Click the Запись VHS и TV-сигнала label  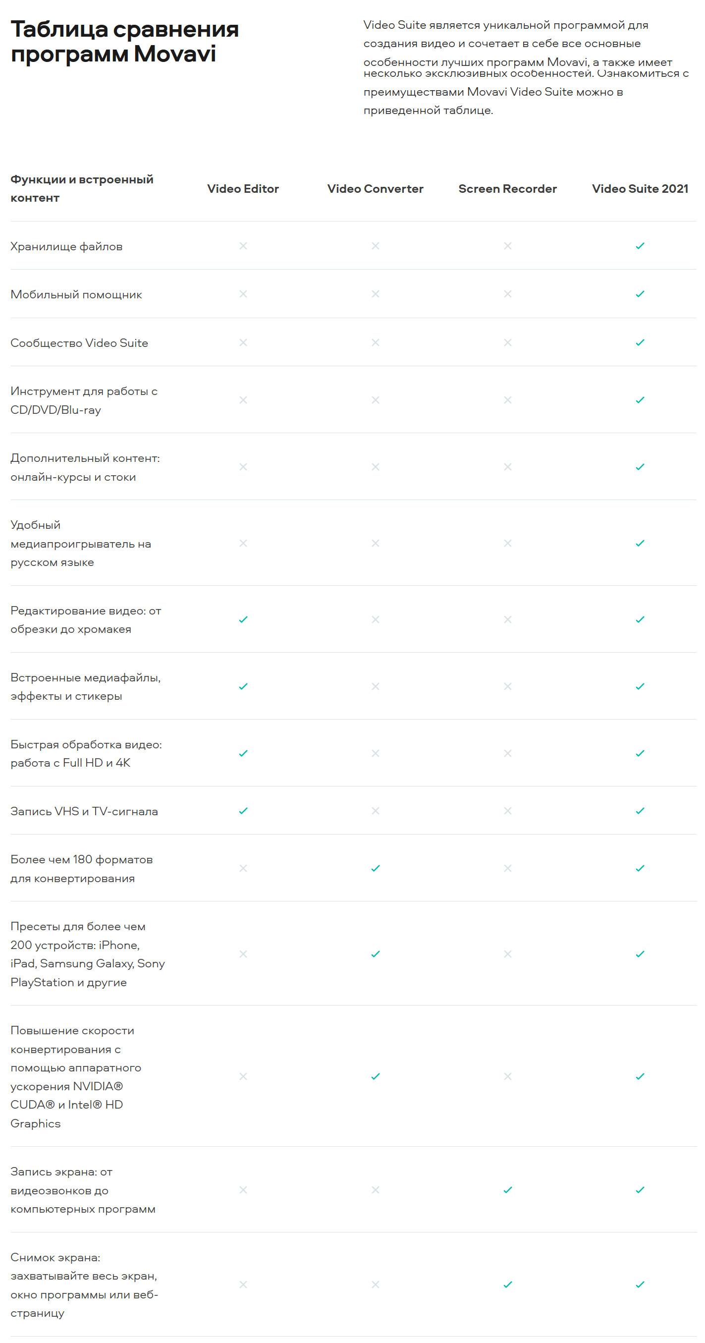pos(84,811)
